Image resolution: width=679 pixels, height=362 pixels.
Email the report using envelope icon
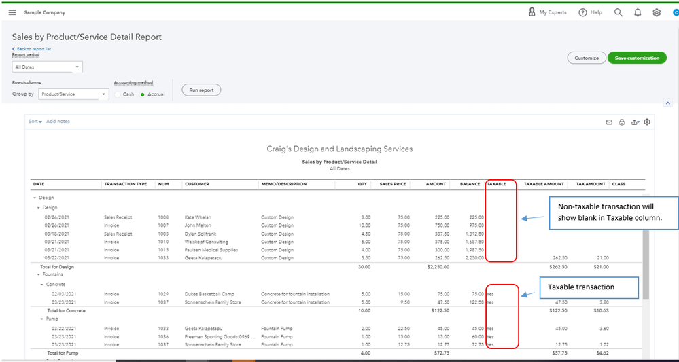coord(610,122)
